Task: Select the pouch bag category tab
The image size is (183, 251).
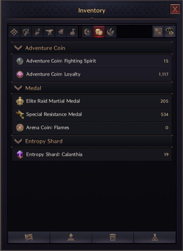Action: coord(72,32)
